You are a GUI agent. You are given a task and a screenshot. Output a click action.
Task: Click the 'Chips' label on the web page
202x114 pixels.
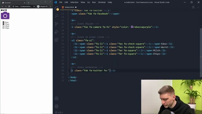point(7,28)
